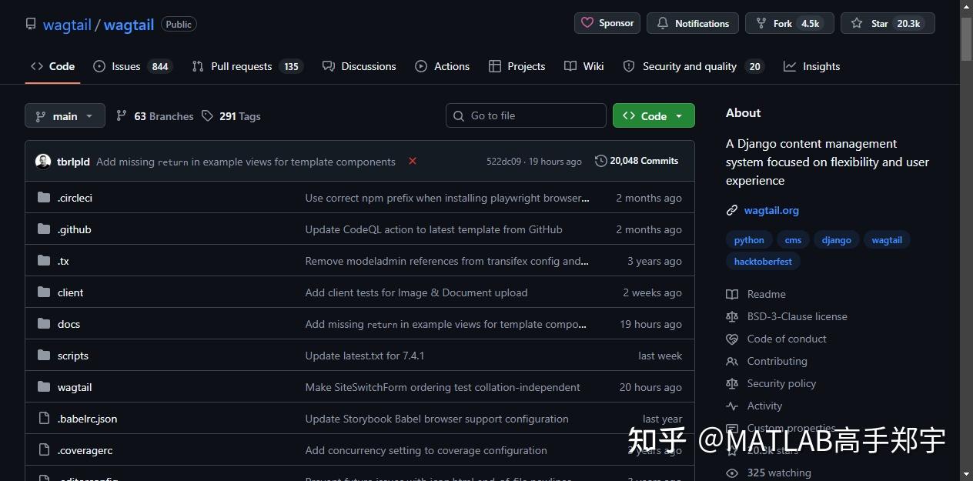View 20,048 Commits history

click(x=637, y=161)
